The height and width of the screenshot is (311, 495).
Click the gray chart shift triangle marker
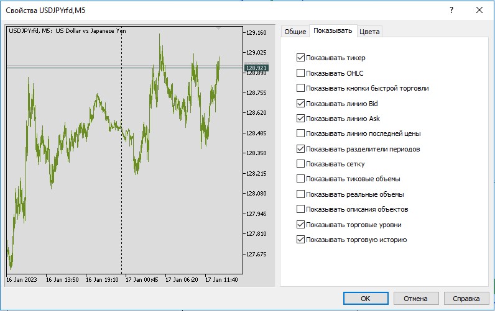(218, 29)
